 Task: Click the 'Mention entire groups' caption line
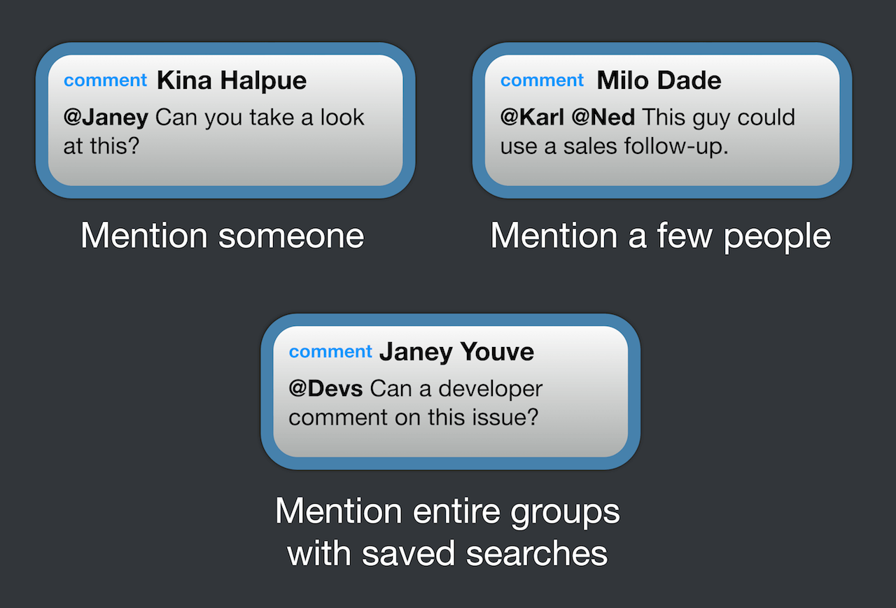447,512
